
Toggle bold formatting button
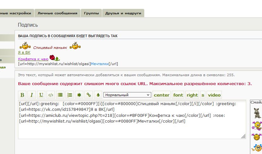[22, 95]
